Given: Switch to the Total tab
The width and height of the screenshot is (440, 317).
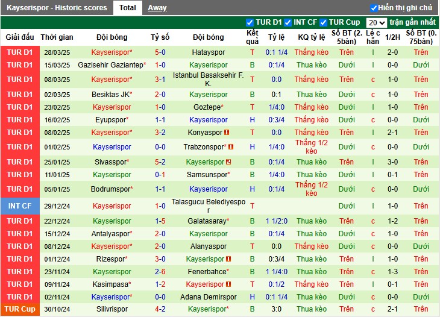Looking at the screenshot, I should click(x=127, y=8).
